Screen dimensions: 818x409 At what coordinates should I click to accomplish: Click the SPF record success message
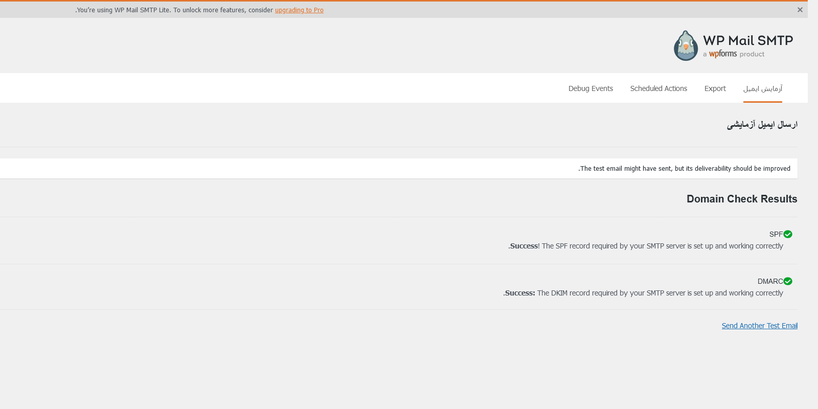[646, 246]
